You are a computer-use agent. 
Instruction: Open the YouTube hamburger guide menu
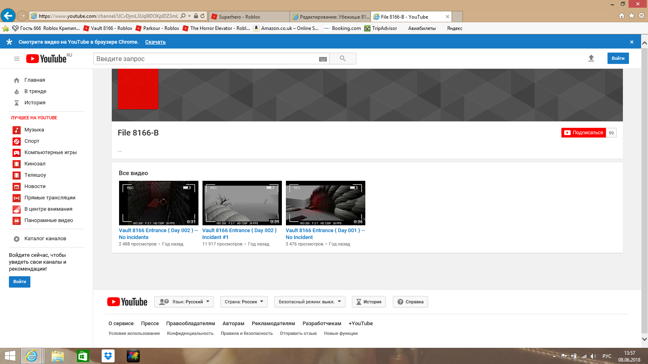tap(17, 59)
